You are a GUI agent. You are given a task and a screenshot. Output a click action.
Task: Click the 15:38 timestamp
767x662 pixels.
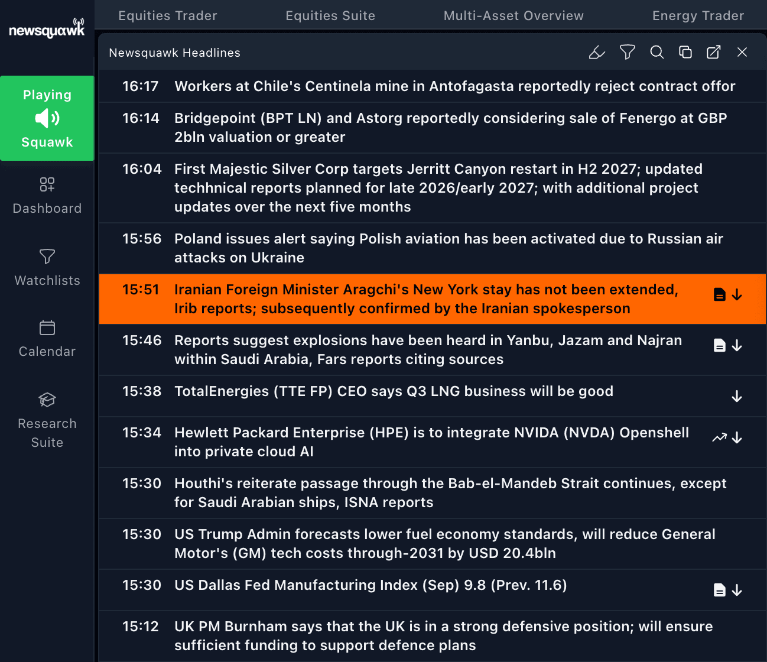pyautogui.click(x=142, y=391)
